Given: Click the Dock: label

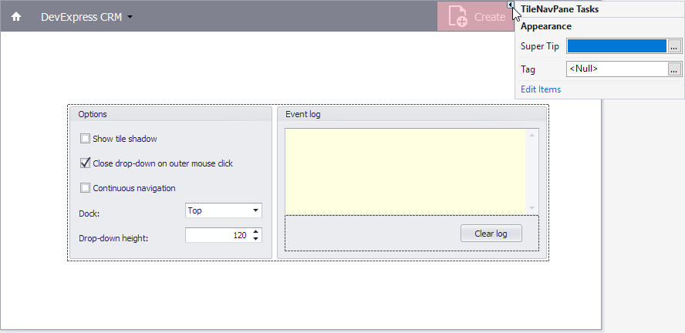Looking at the screenshot, I should tap(89, 214).
